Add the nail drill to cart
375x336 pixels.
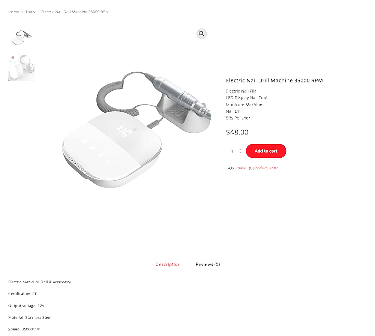pyautogui.click(x=266, y=151)
